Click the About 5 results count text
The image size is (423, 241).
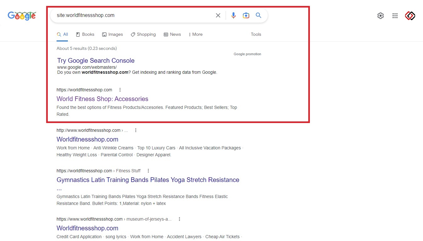[x=87, y=48]
